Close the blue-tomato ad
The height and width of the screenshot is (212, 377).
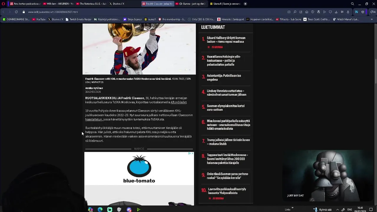193,153
